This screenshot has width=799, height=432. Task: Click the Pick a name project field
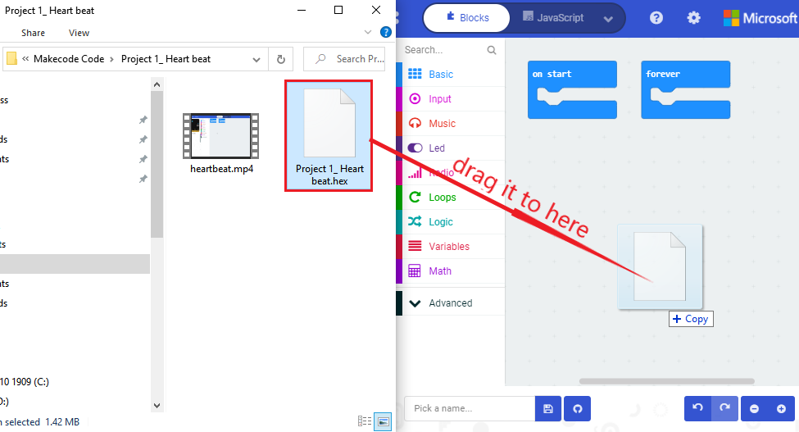point(470,408)
